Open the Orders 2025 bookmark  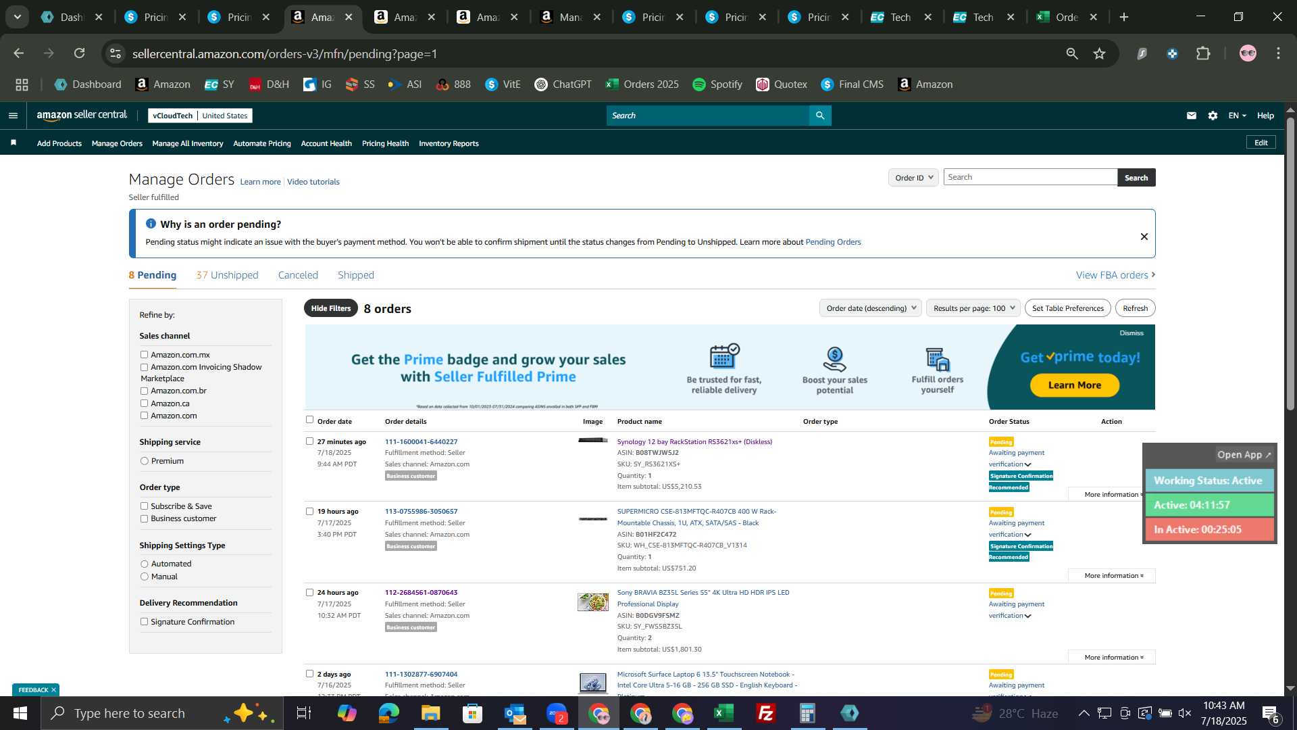tap(642, 84)
